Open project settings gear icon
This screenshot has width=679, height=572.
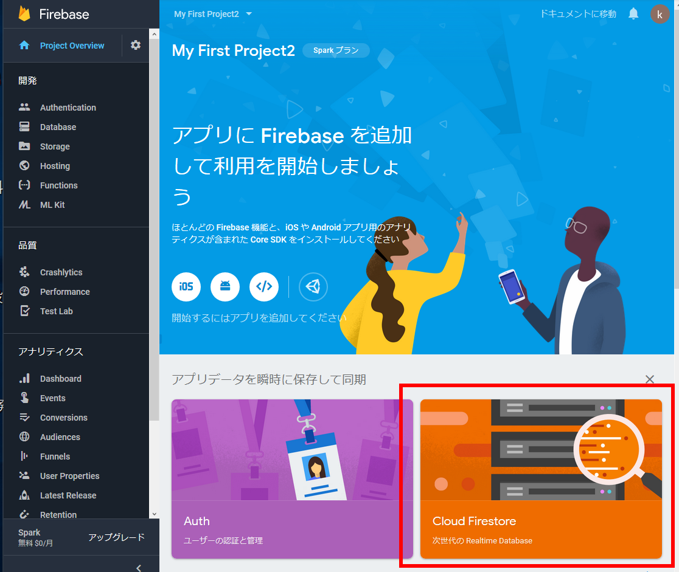coord(136,45)
